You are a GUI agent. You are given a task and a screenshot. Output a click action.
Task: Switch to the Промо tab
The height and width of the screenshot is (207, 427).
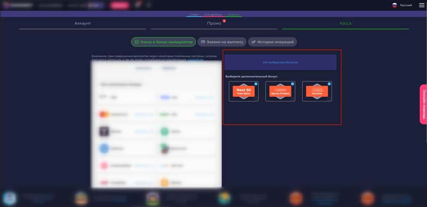pyautogui.click(x=214, y=23)
